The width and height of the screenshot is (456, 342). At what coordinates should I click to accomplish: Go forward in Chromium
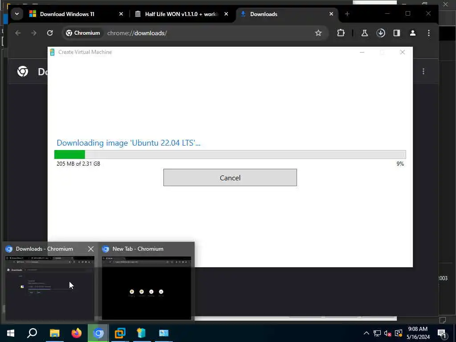point(34,33)
